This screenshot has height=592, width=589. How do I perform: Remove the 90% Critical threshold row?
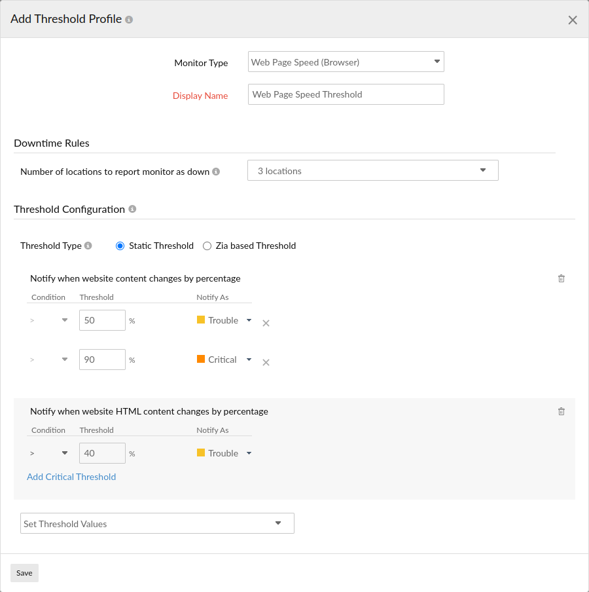(266, 362)
